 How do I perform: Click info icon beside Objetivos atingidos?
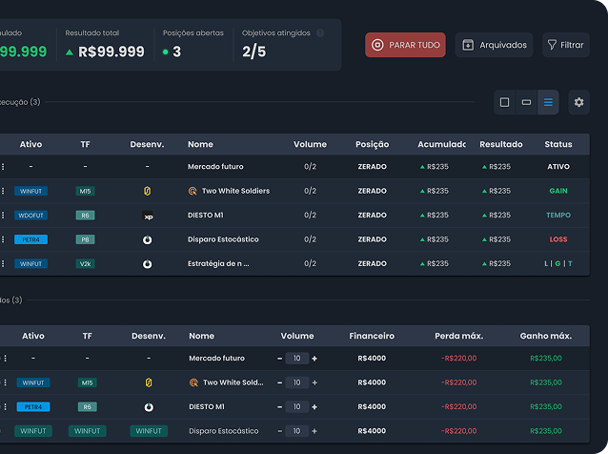coord(320,32)
